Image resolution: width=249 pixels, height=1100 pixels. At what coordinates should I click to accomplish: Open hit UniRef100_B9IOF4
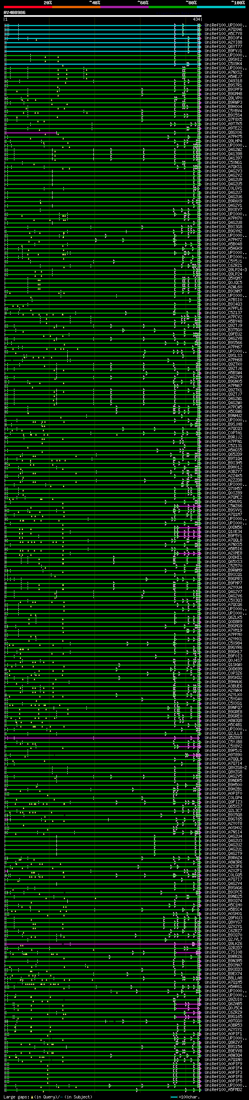tap(223, 38)
